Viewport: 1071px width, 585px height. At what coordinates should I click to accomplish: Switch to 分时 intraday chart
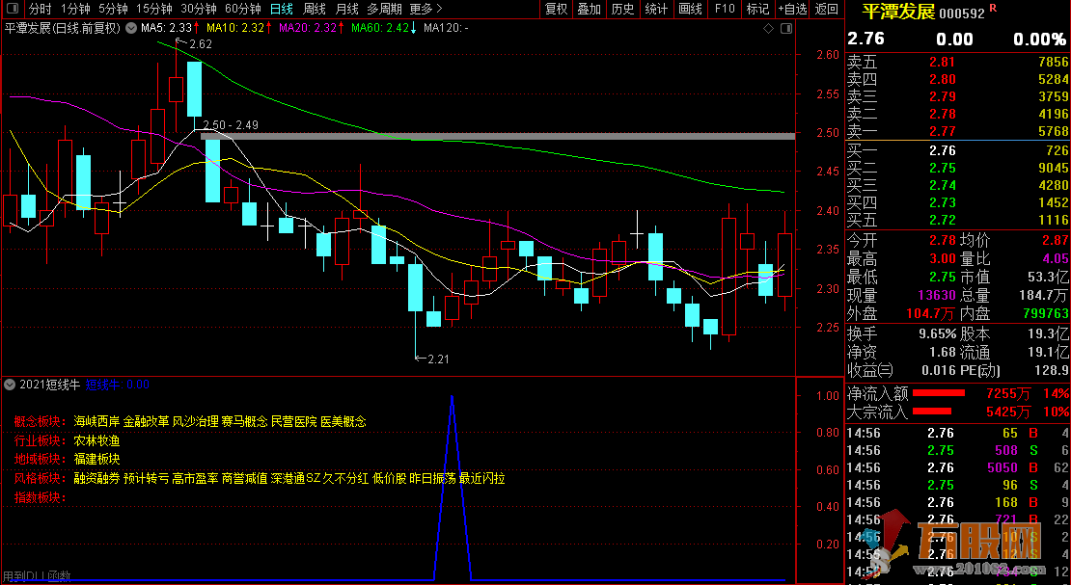point(41,9)
